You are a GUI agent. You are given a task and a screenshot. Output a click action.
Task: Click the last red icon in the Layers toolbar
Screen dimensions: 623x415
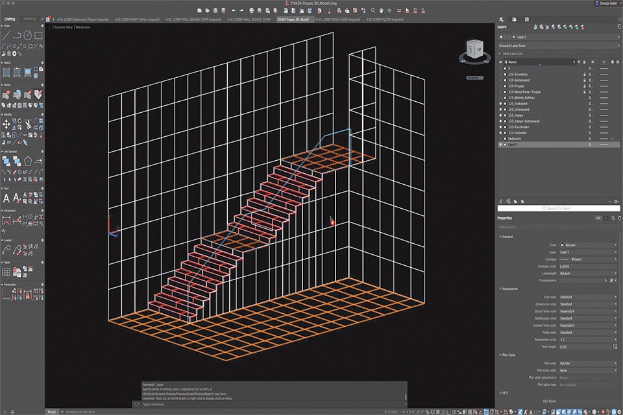pyautogui.click(x=583, y=27)
